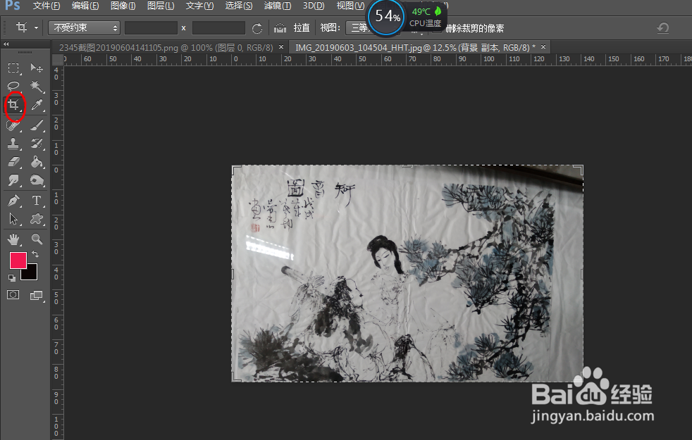Select the Eraser tool
Viewport: 692px width, 440px height.
pos(13,162)
